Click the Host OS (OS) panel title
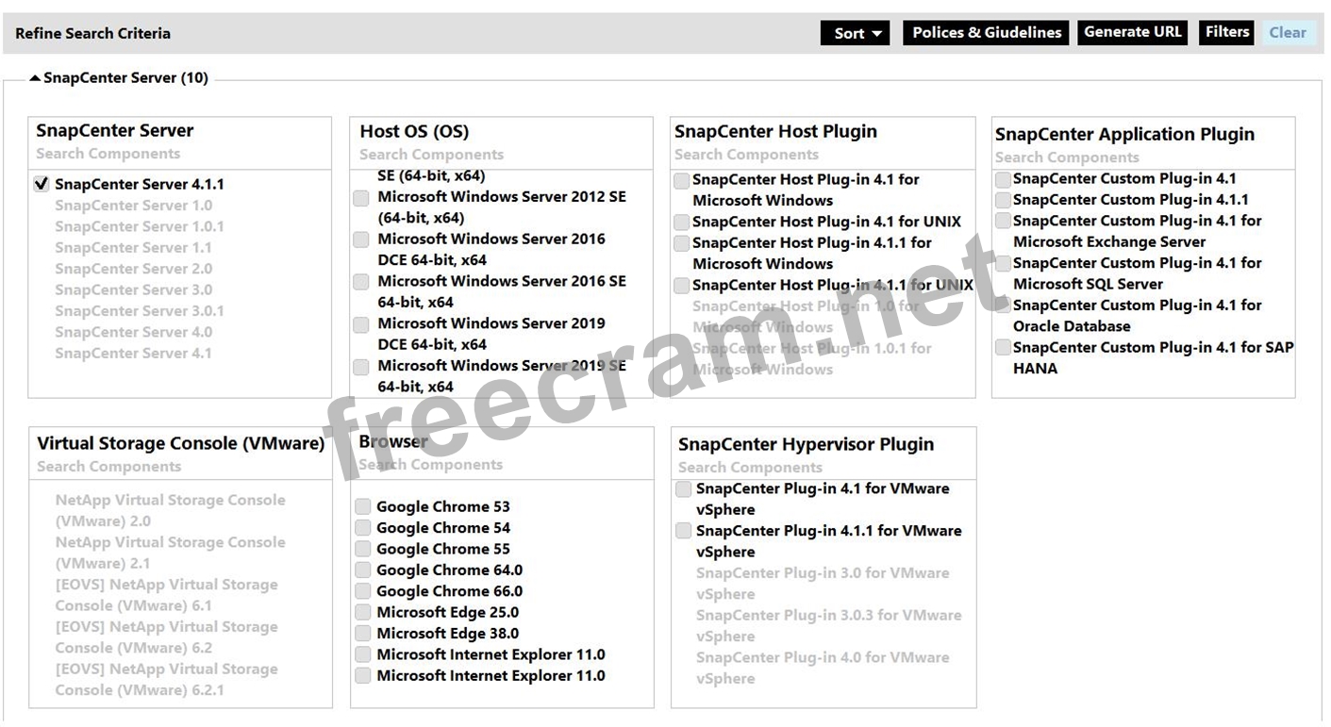The height and width of the screenshot is (727, 1331). point(414,131)
